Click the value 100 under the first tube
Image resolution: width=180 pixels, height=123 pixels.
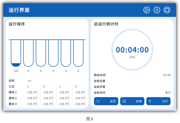click(16, 71)
